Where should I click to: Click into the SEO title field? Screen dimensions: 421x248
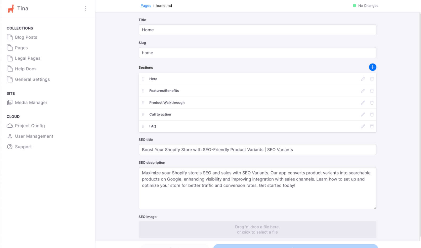pyautogui.click(x=257, y=150)
